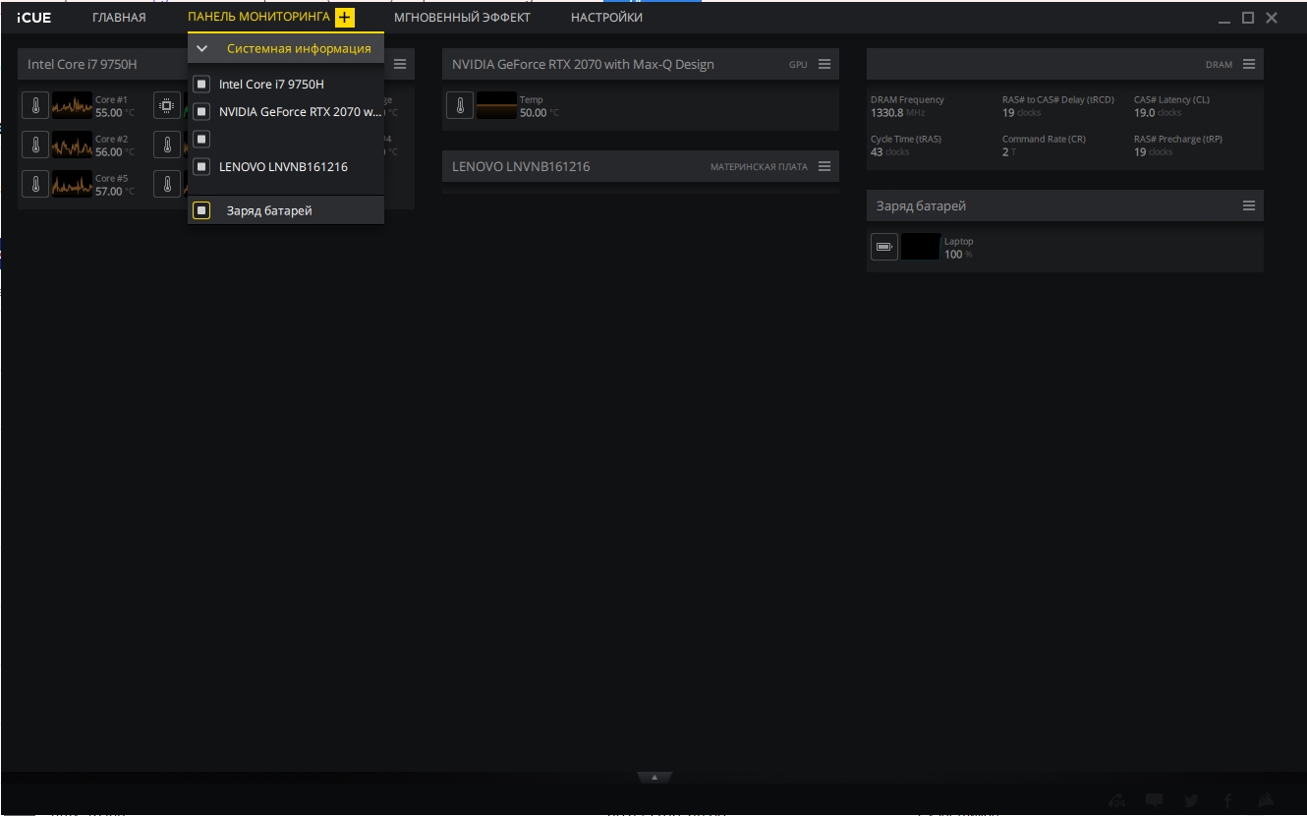1307x816 pixels.
Task: Click the Laptop 100 % battery reading
Action: pyautogui.click(x=958, y=255)
